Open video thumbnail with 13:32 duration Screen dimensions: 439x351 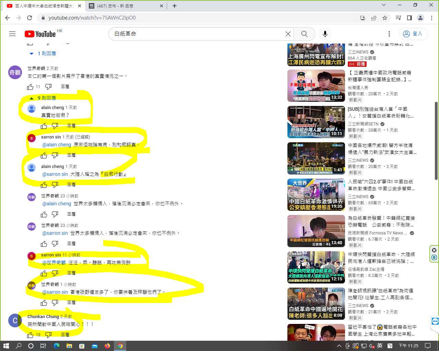click(x=316, y=86)
